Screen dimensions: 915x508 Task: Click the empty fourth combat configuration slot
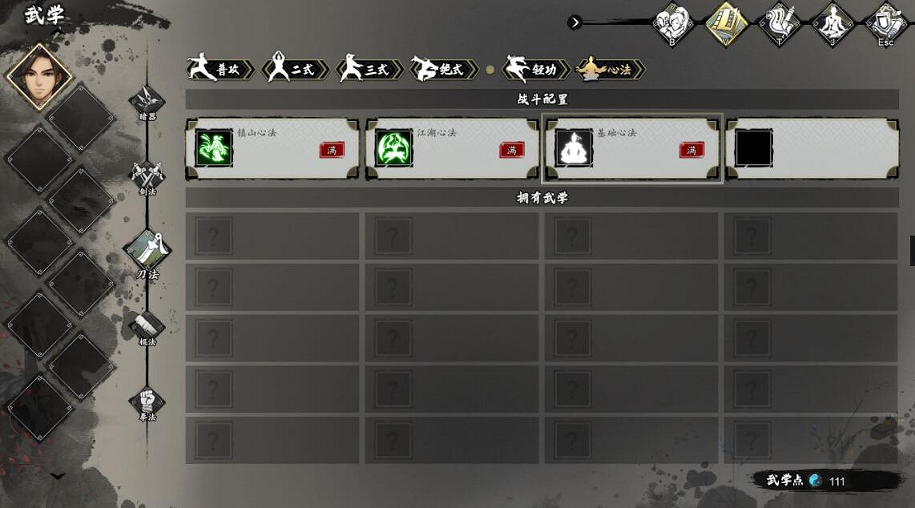(x=812, y=149)
